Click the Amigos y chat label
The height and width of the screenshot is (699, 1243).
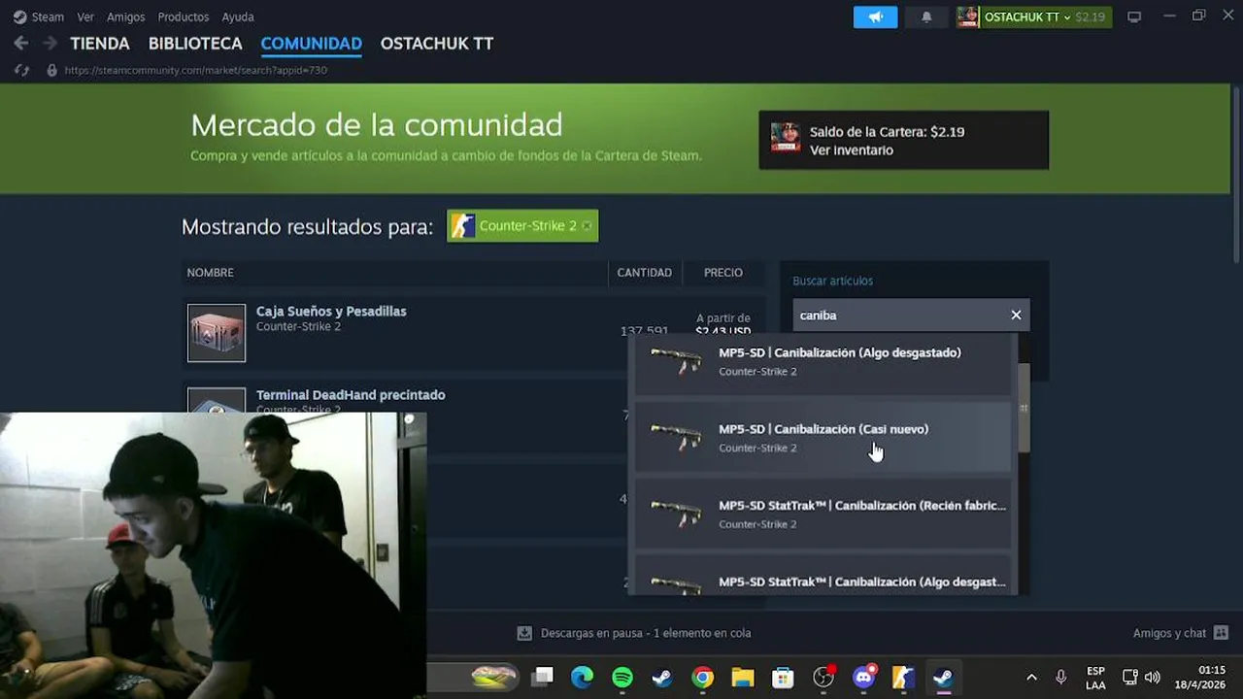click(1169, 633)
